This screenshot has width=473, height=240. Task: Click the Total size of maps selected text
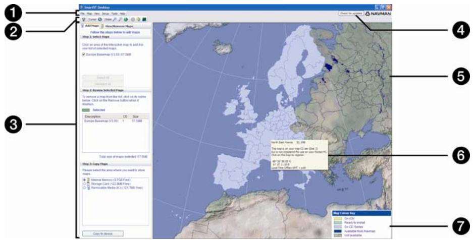[123, 157]
